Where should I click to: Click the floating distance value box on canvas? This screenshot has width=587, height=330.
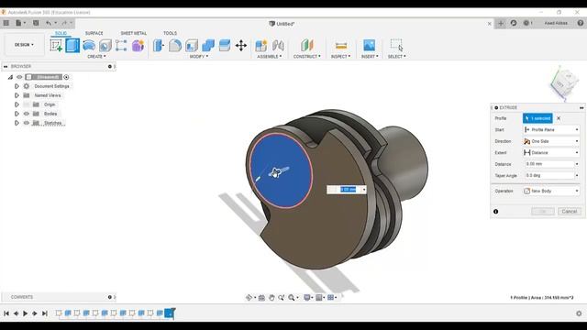[x=348, y=190]
